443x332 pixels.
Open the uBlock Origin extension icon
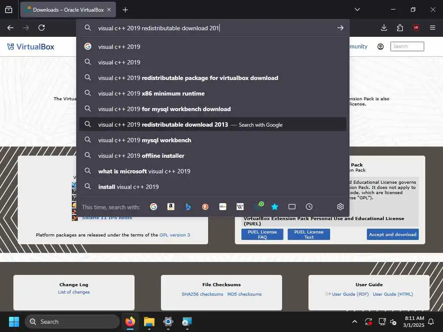[416, 28]
